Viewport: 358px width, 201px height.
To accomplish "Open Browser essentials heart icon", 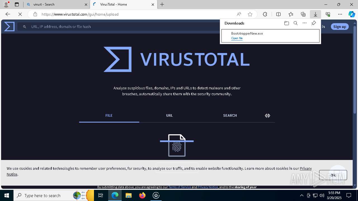I will (328, 14).
